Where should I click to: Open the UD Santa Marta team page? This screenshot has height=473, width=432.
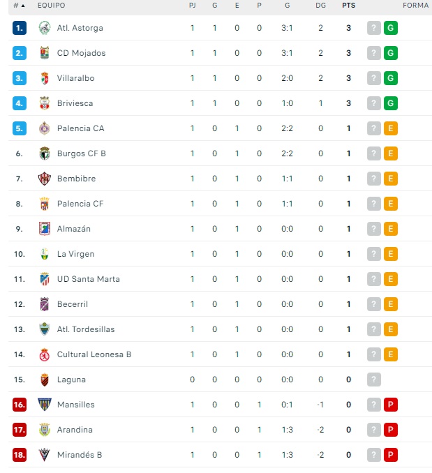click(x=88, y=279)
